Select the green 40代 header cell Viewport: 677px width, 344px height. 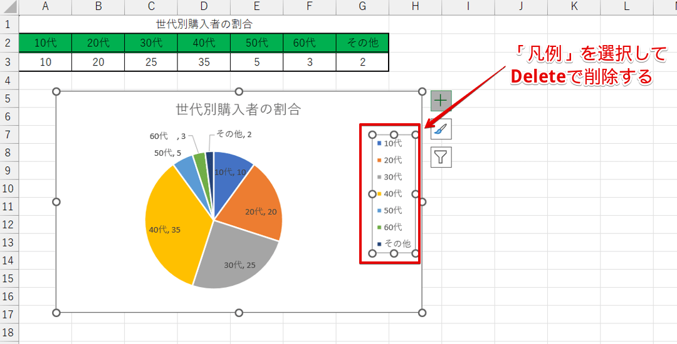point(204,43)
